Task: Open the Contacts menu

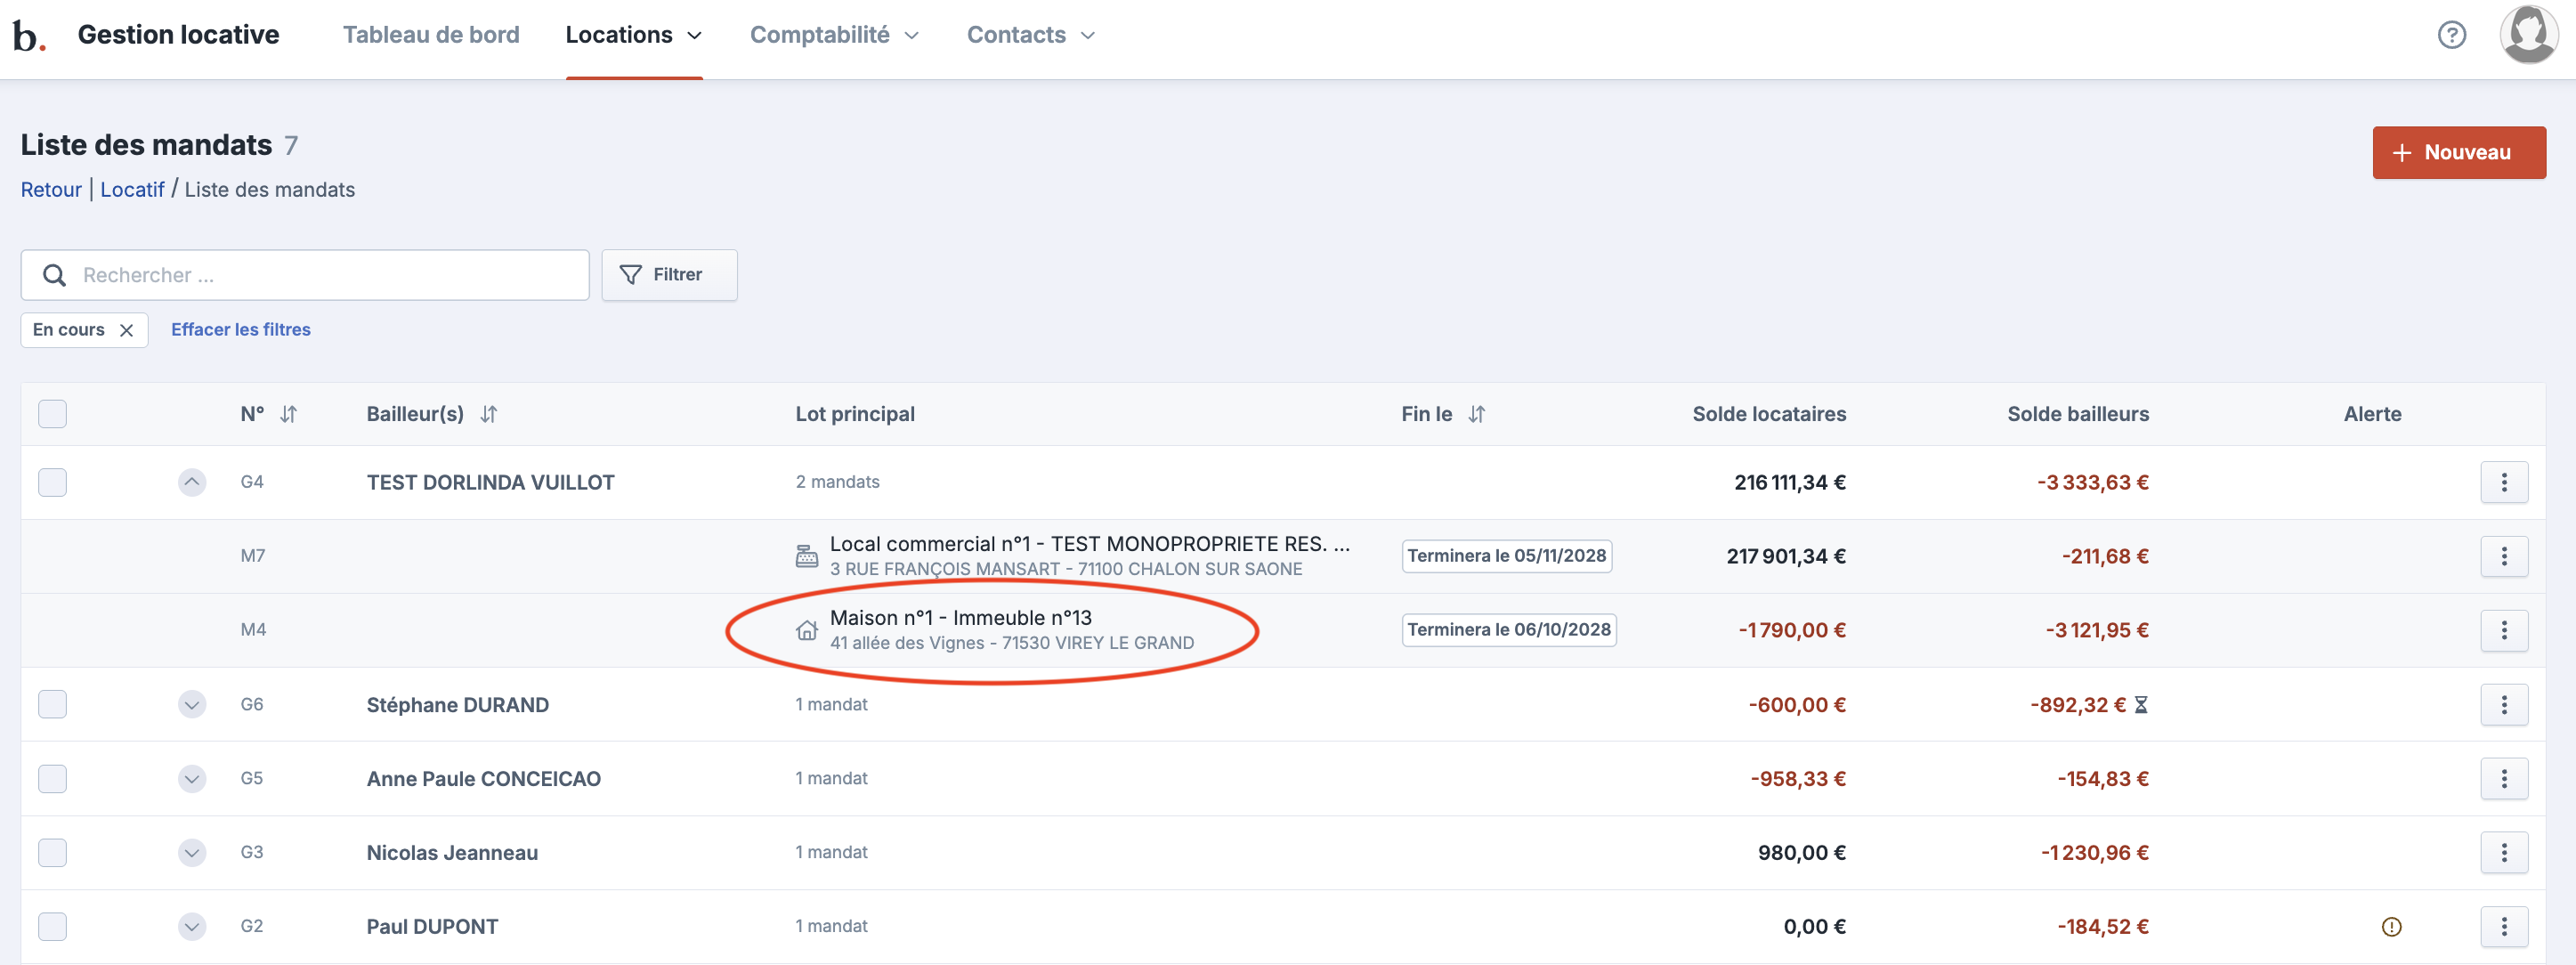Action: point(1030,35)
